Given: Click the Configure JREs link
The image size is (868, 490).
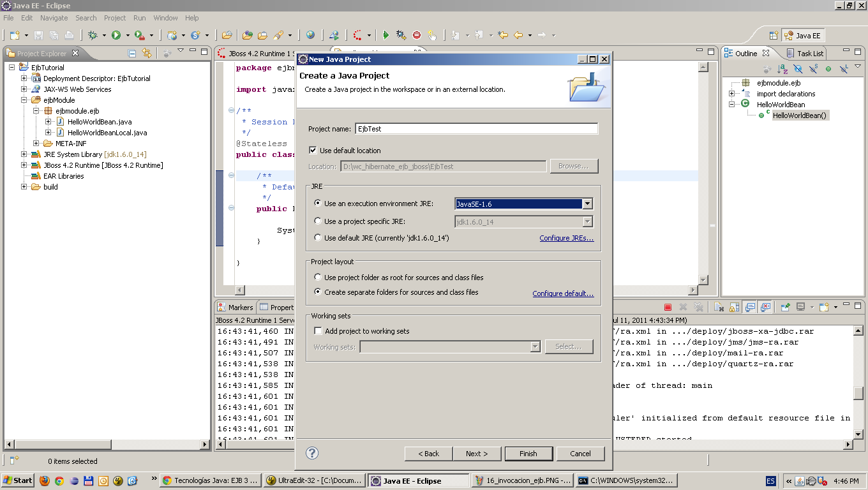Looking at the screenshot, I should point(566,237).
